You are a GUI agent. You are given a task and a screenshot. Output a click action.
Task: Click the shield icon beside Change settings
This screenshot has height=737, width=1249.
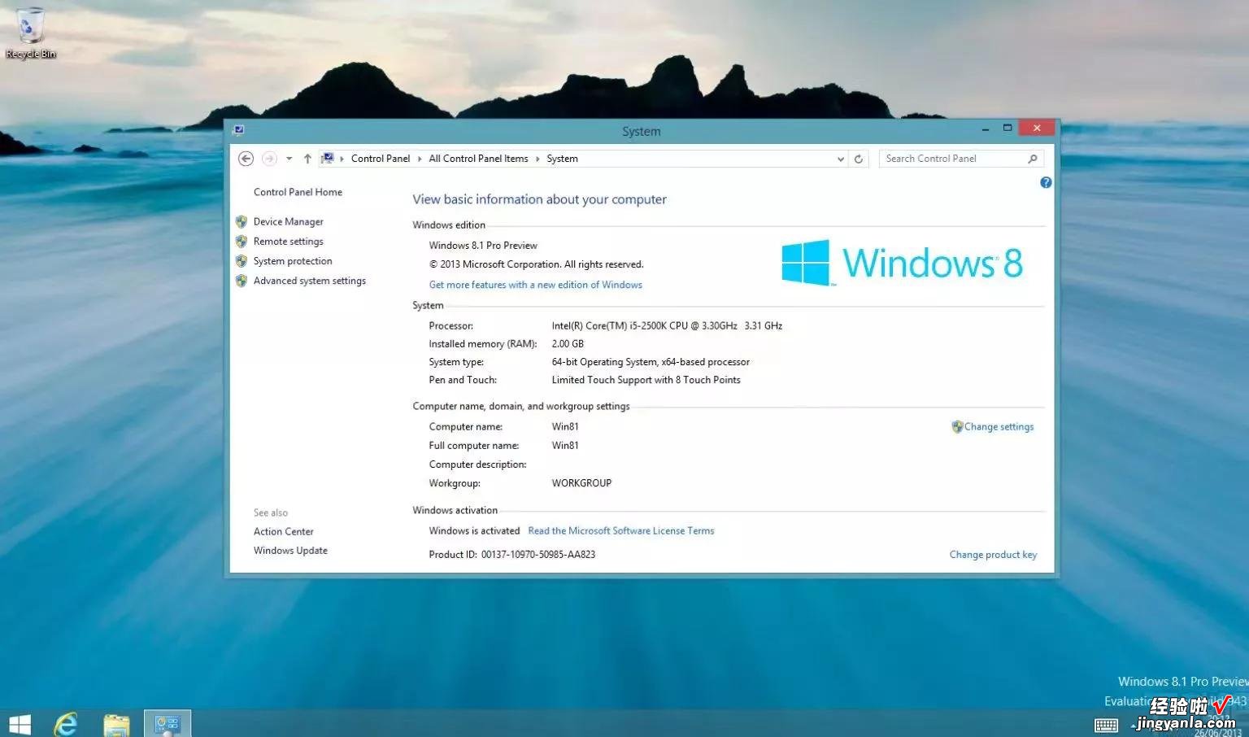coord(957,426)
